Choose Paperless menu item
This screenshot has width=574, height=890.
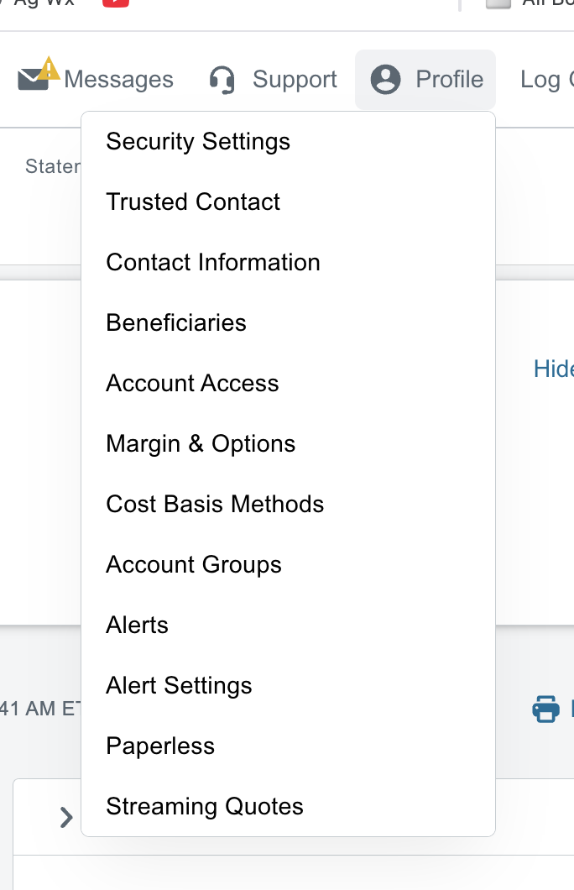160,746
